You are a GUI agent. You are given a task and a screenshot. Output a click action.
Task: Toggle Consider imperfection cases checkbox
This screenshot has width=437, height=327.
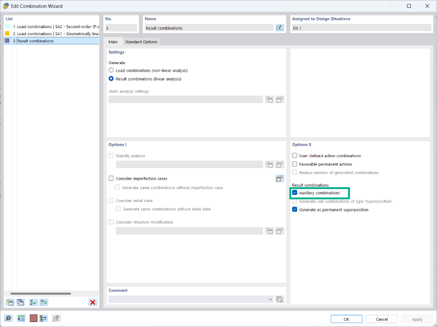tap(111, 178)
